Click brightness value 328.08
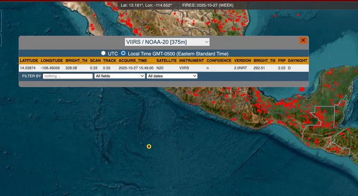The image size is (358, 196). 71,68
